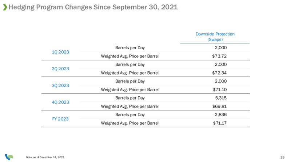Click the $71.17 full-year price value

[x=220, y=123]
